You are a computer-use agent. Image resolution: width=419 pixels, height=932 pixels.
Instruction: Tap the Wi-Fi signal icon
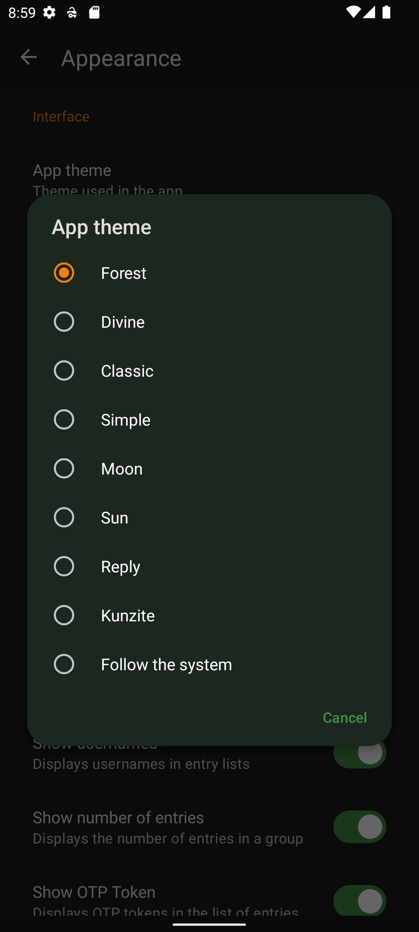click(353, 12)
